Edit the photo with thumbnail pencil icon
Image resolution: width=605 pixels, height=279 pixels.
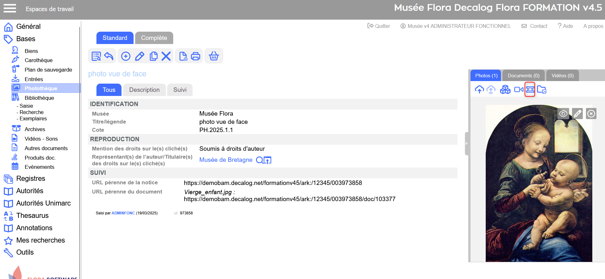577,113
